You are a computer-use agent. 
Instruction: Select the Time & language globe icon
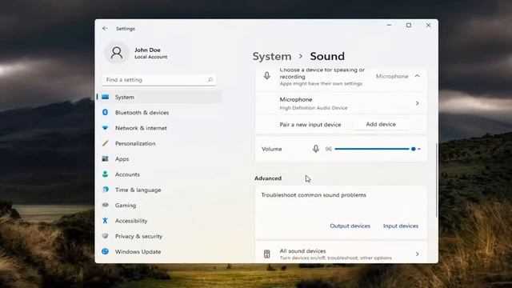tap(105, 190)
